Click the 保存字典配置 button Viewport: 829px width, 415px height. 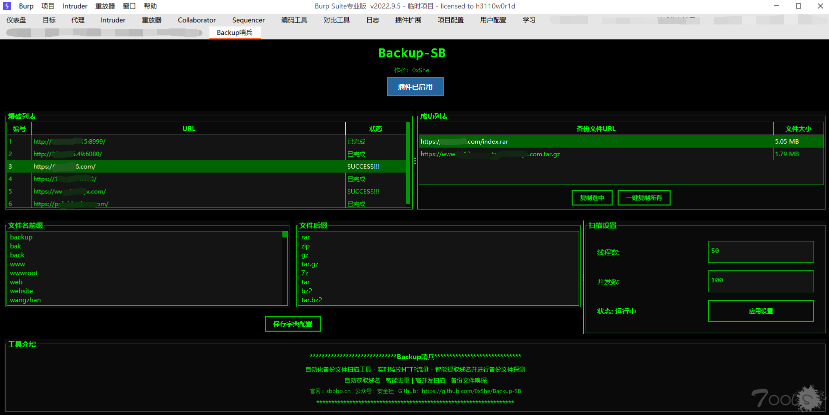(x=292, y=324)
